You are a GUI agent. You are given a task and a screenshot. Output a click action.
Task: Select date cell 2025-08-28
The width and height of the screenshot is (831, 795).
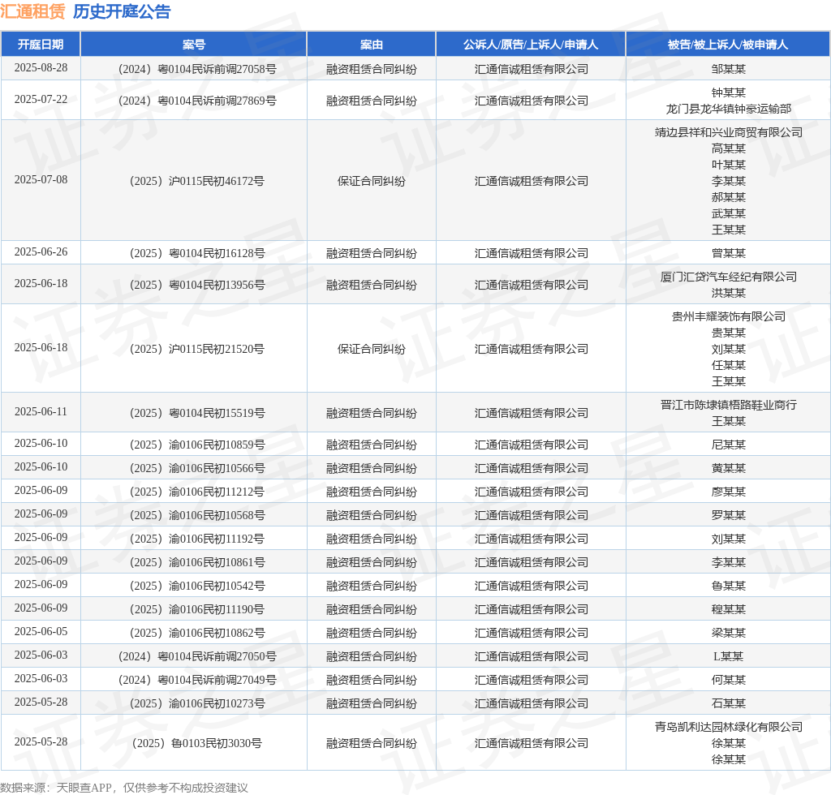pos(41,68)
